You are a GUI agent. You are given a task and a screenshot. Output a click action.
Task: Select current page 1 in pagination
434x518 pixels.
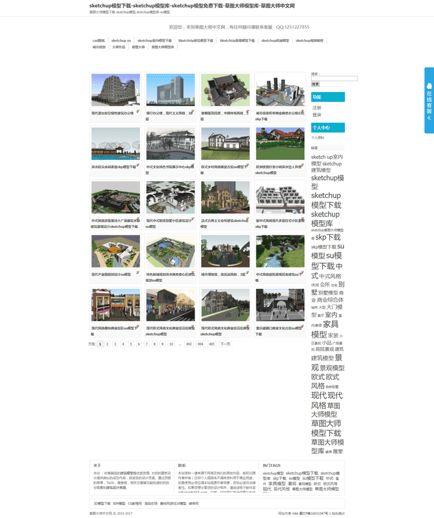(x=100, y=344)
